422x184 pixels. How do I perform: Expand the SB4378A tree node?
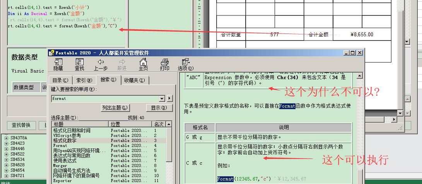6,138
